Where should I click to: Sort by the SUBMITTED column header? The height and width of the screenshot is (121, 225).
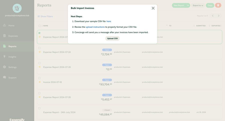click(x=201, y=26)
